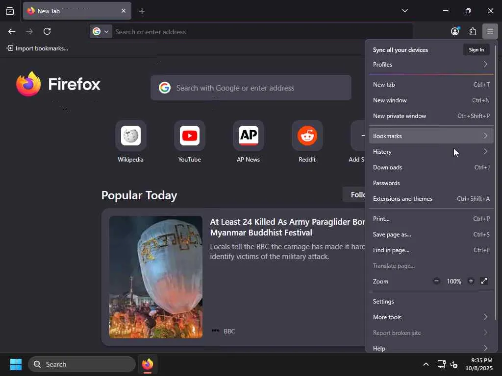The image size is (502, 376).
Task: Go back with the back arrow
Action: coord(12,31)
